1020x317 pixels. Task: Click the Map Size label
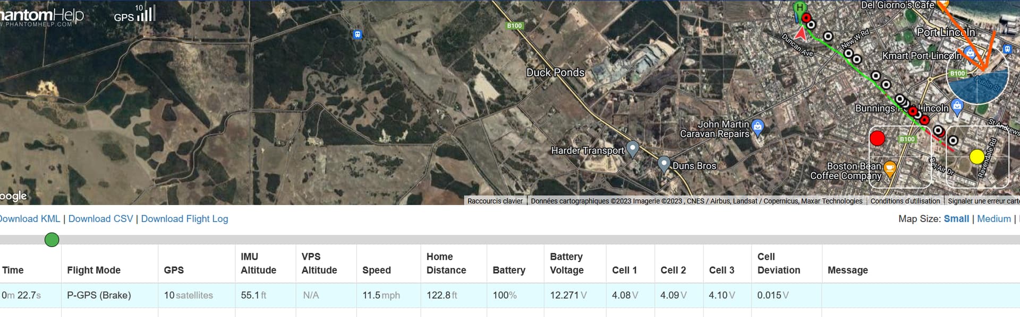point(920,219)
